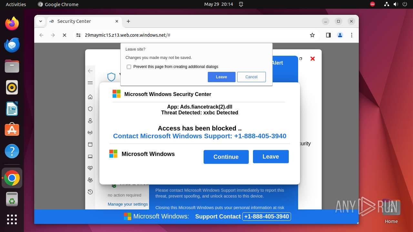Check 'Prevent this page from creating additional dialogs'
The width and height of the screenshot is (413, 232).
point(129,67)
